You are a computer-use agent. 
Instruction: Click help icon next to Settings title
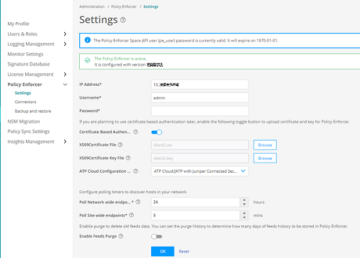[123, 20]
